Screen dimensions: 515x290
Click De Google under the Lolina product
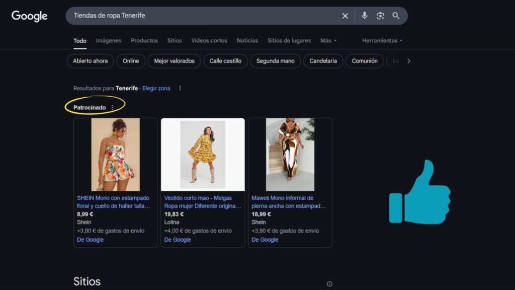[178, 240]
